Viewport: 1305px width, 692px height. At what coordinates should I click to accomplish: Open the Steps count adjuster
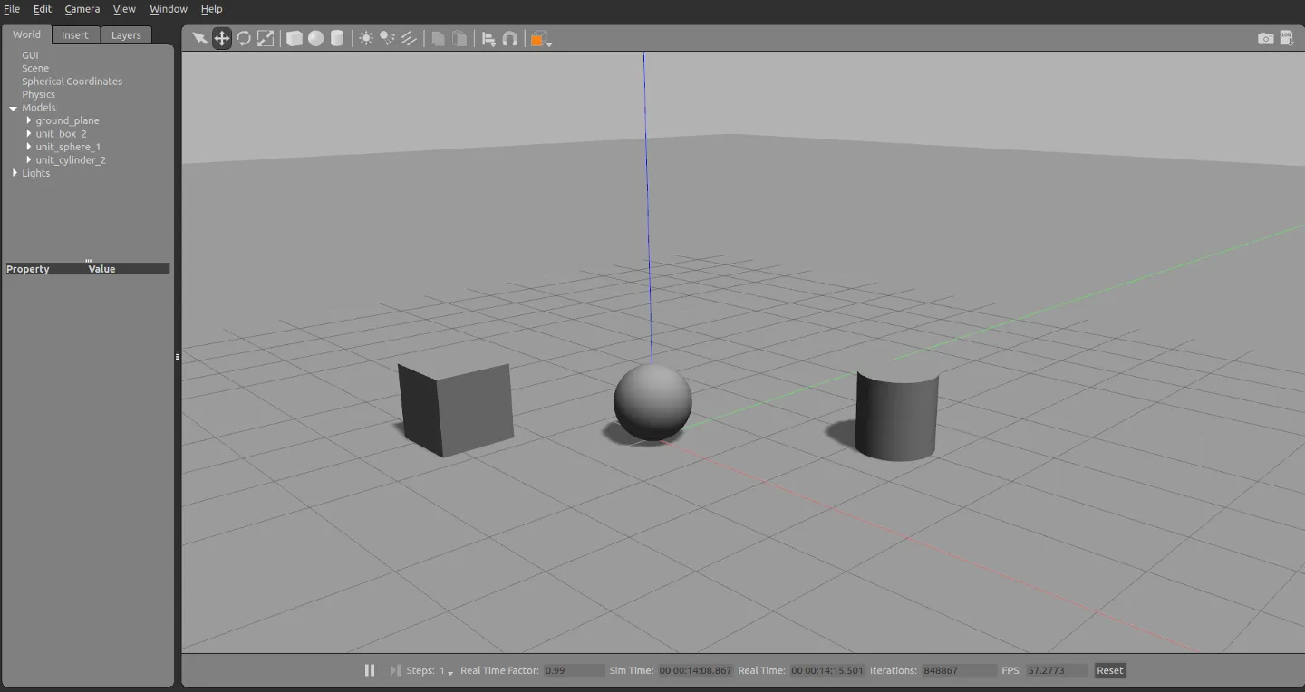tap(449, 673)
